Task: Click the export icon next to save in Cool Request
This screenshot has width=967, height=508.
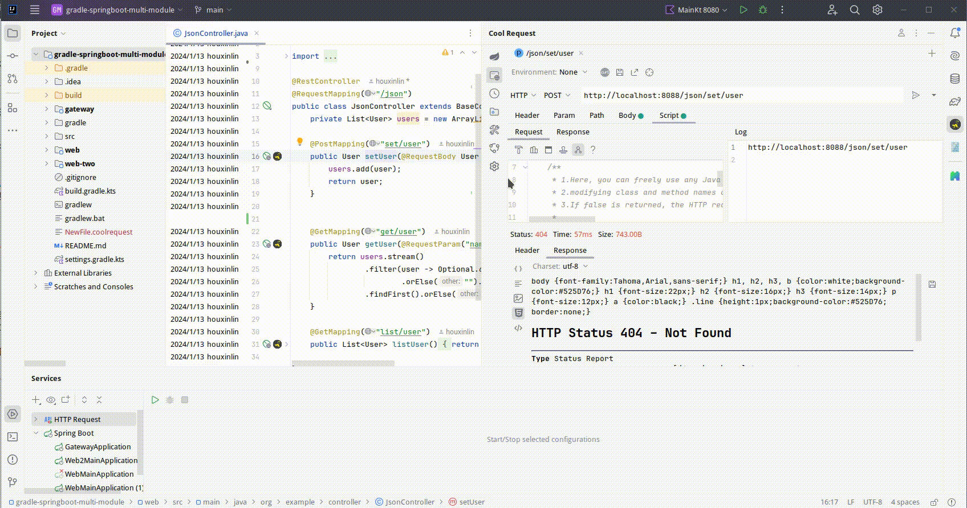Action: coord(635,72)
